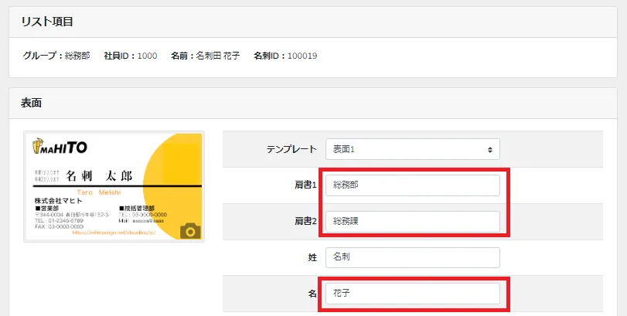
Task: Click the 名前 value 名刺田 花子
Action: (218, 56)
